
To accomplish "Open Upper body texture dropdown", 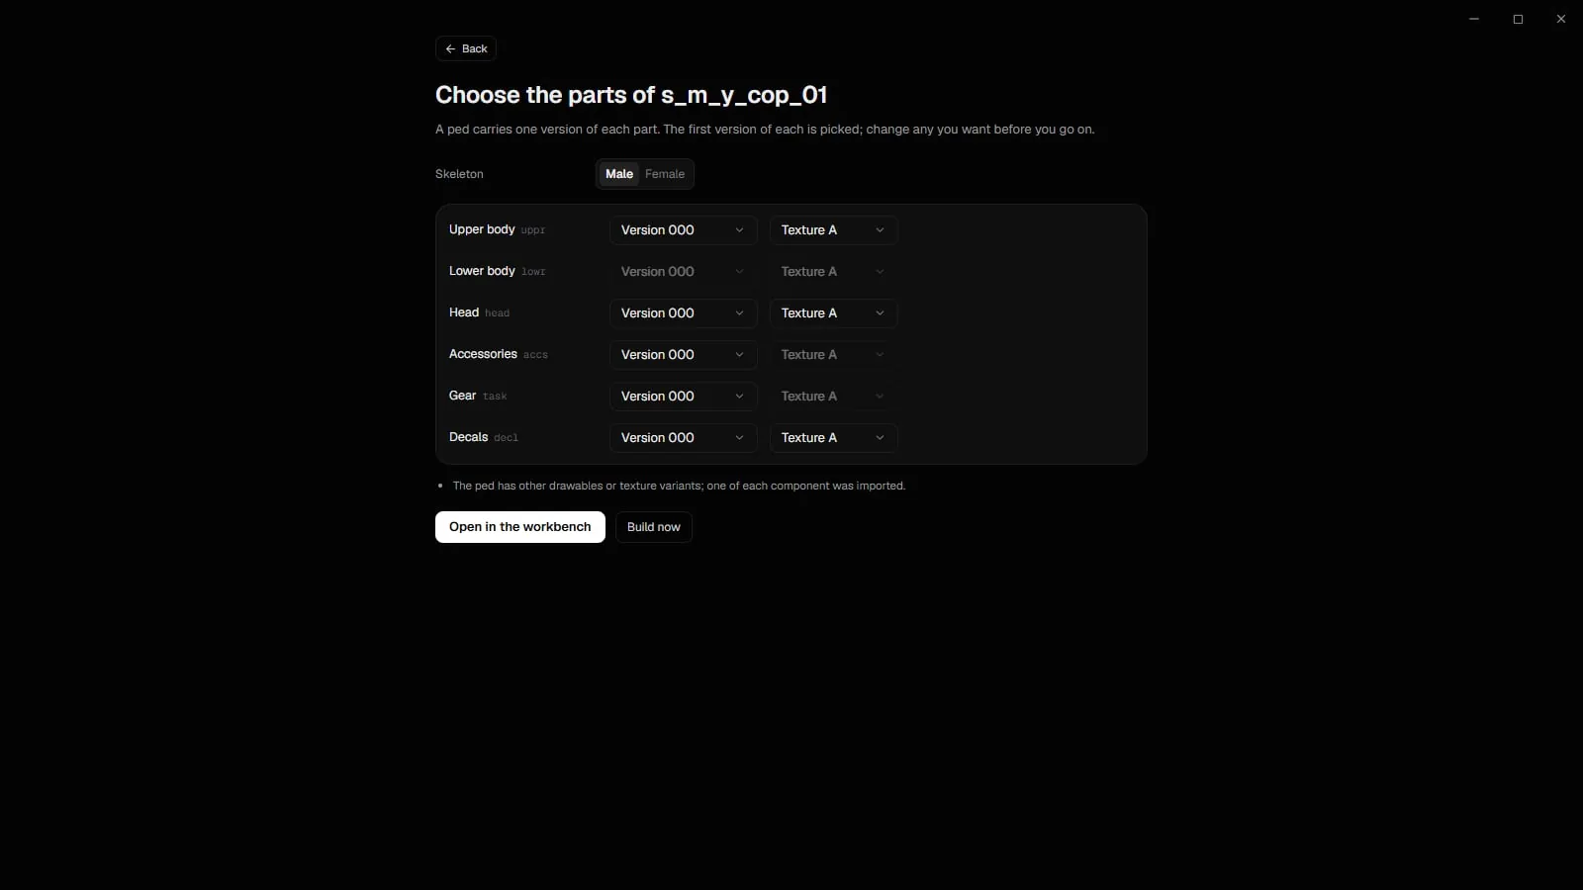I will pos(833,230).
